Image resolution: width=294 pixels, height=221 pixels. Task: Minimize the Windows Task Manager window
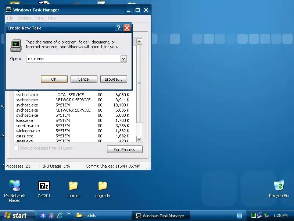(x=128, y=10)
